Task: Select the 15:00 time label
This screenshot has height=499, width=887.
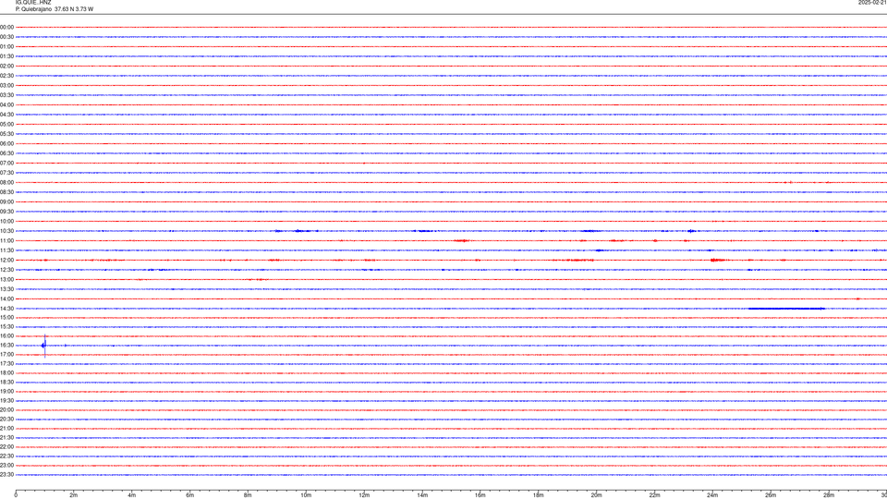Action: [x=6, y=318]
